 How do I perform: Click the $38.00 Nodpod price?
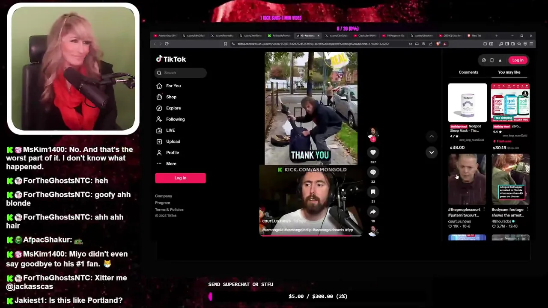click(457, 148)
